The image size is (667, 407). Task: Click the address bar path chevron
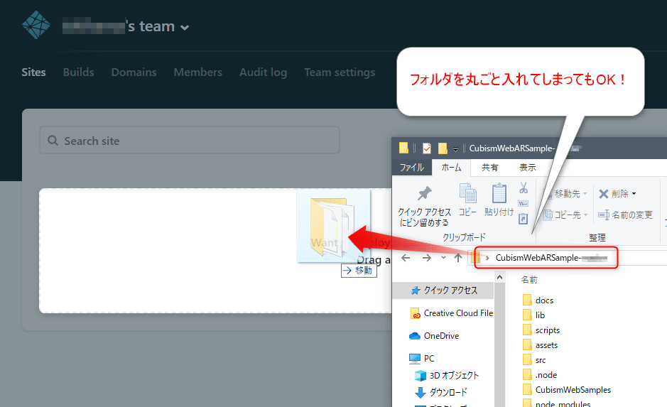[x=487, y=258]
